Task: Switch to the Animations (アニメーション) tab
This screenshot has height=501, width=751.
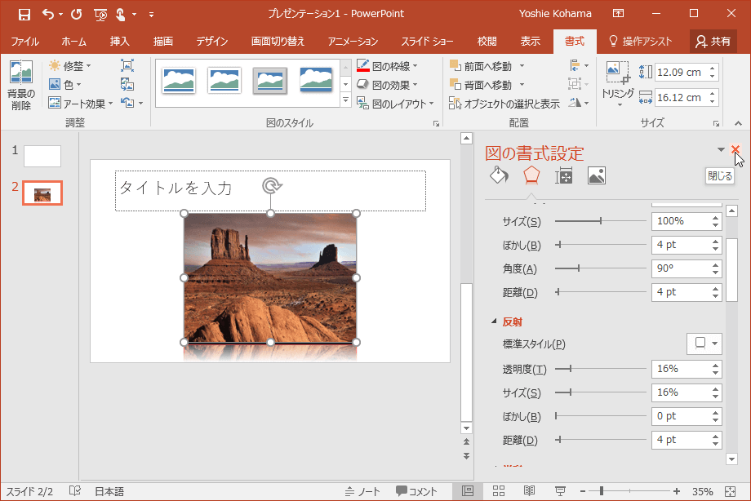Action: [x=353, y=41]
